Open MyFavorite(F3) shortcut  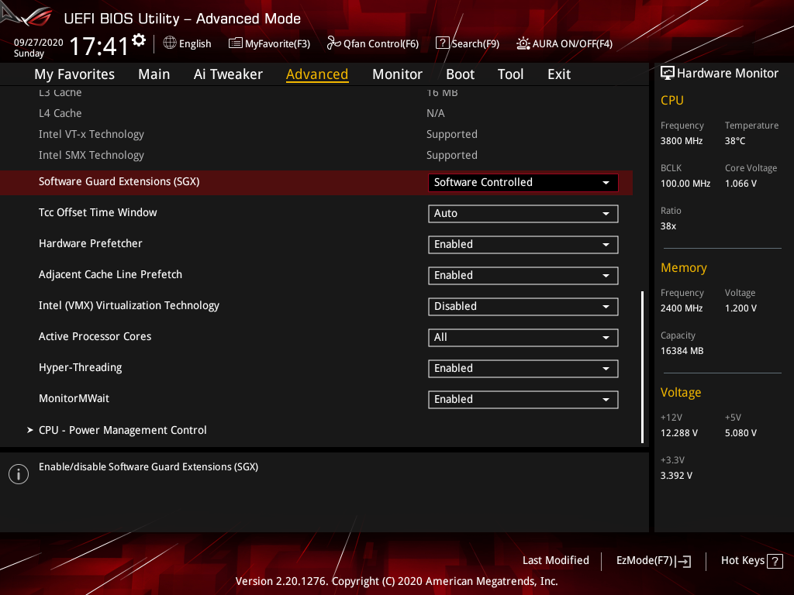click(x=269, y=43)
